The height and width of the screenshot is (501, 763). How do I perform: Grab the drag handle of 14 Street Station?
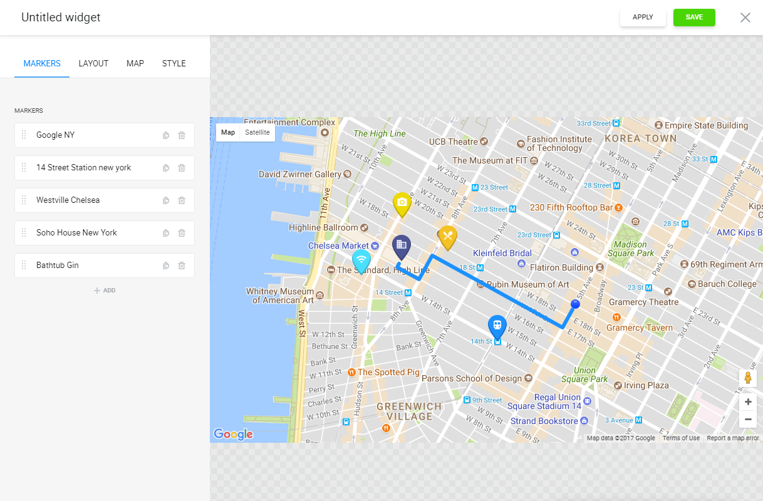24,168
